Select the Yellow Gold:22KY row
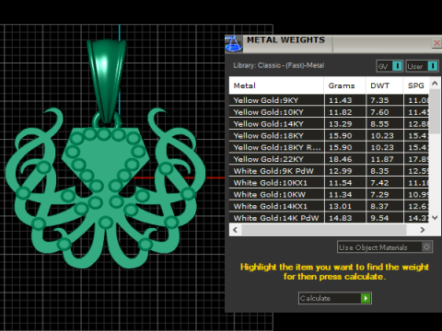This screenshot has width=442, height=331. pos(329,159)
